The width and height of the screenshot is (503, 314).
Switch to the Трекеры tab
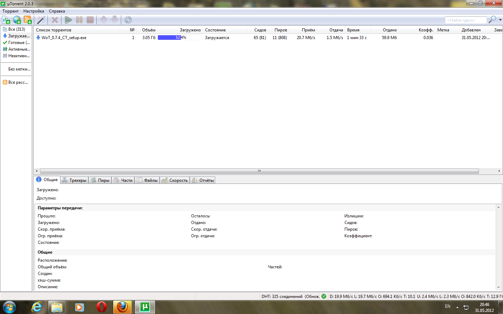point(74,180)
